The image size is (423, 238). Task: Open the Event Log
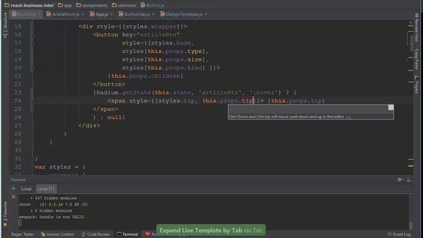[399, 234]
